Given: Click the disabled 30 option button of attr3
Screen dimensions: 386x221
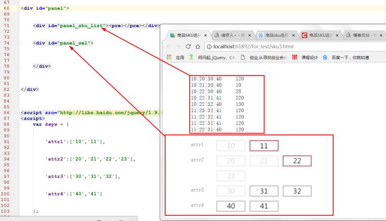Looking at the screenshot, I should click(x=231, y=191).
